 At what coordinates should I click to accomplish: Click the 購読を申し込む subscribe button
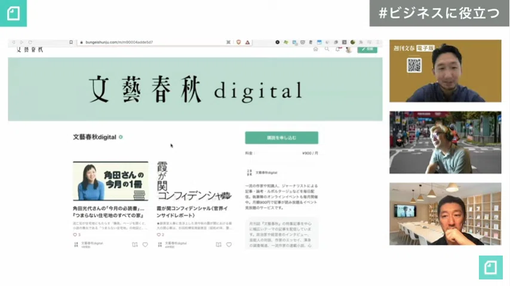(282, 138)
